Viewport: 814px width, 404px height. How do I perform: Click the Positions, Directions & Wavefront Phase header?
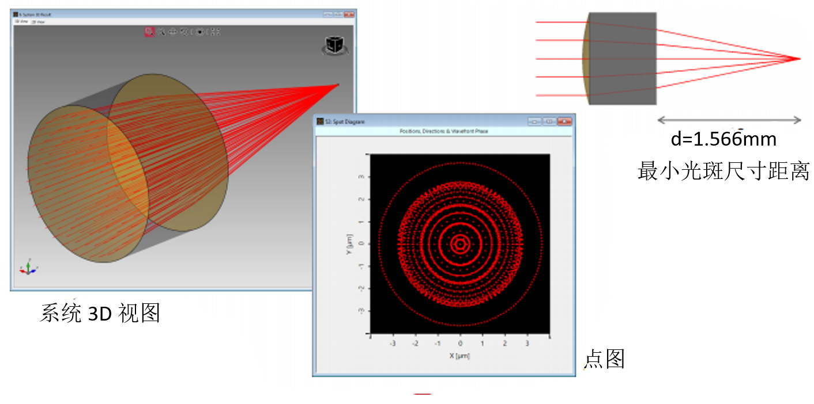[443, 132]
